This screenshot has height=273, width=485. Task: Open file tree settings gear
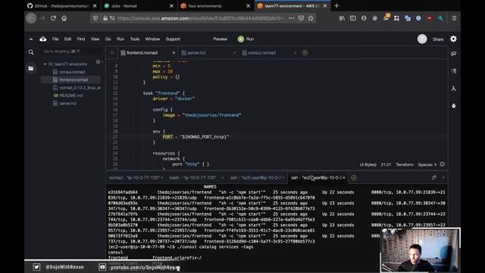pos(99,62)
